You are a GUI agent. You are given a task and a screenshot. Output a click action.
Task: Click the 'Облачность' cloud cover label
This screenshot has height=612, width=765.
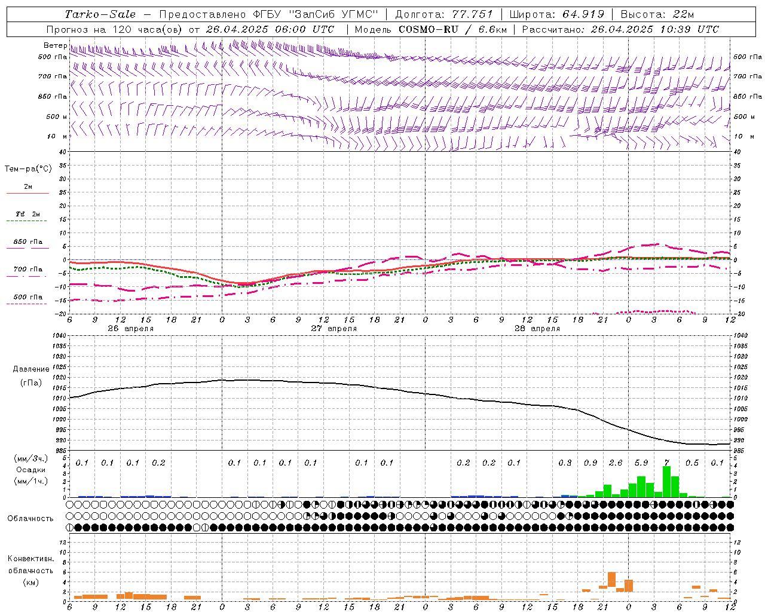coord(30,519)
